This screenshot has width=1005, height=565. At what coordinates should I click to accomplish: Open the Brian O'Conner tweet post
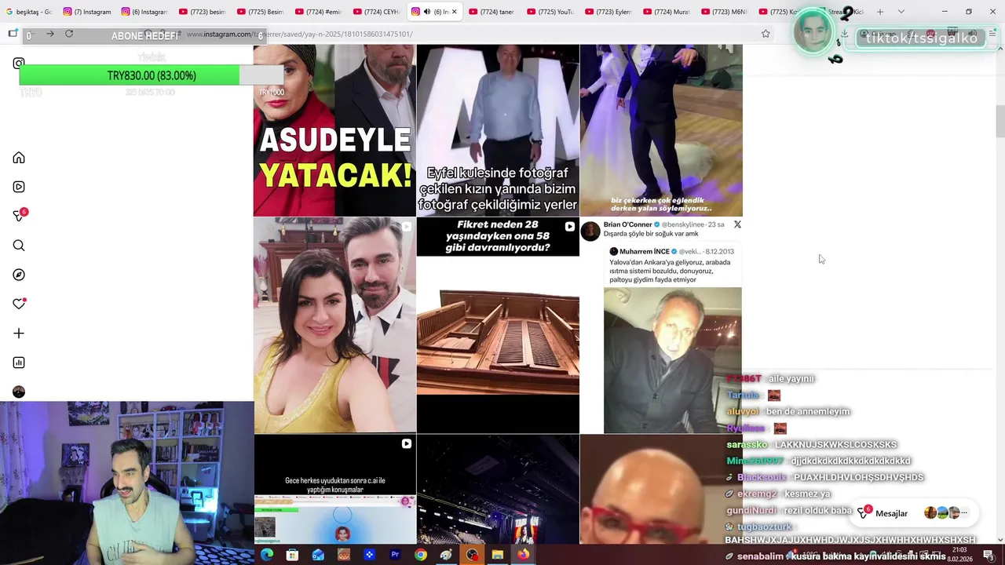click(661, 325)
